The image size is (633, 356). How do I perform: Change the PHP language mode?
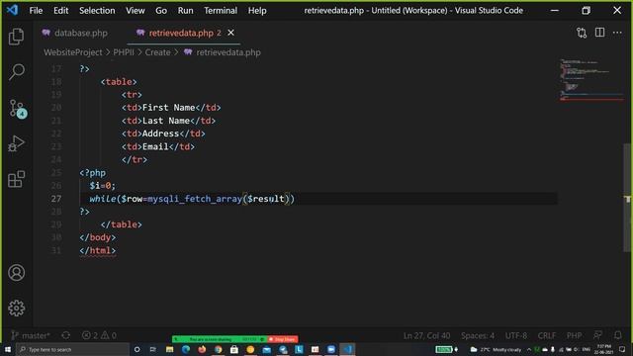click(x=574, y=335)
